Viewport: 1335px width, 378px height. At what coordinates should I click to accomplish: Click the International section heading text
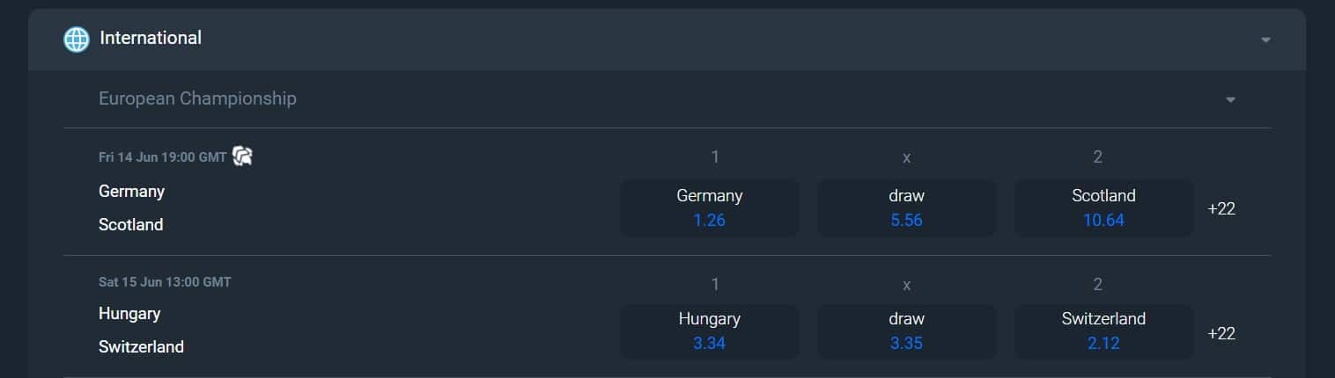pos(151,38)
